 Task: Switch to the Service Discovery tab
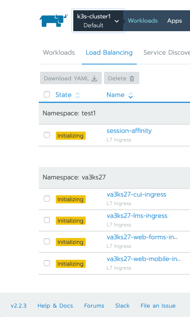click(x=167, y=53)
